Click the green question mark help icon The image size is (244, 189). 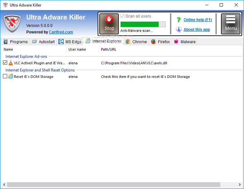pyautogui.click(x=179, y=20)
